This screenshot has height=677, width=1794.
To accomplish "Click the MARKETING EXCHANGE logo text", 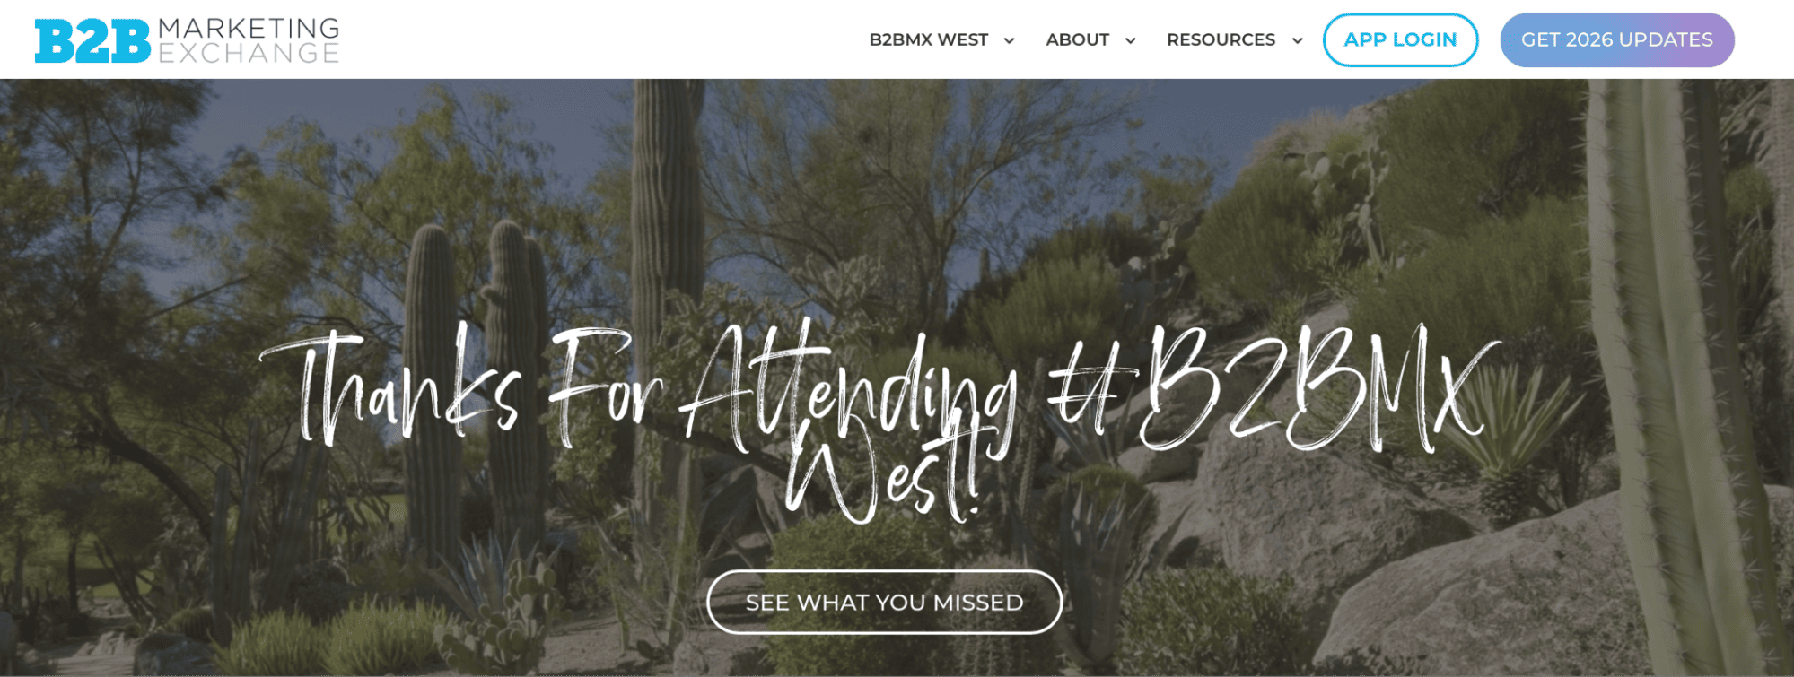I will 249,40.
